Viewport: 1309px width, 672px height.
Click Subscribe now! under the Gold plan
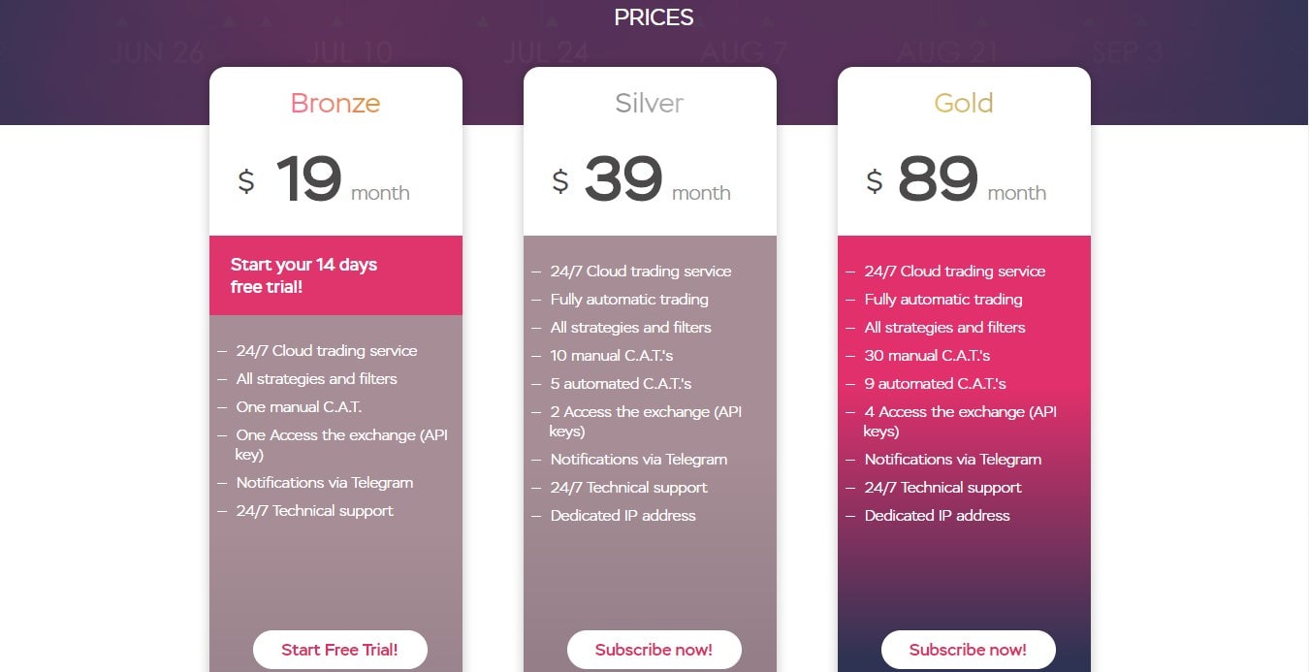968,650
